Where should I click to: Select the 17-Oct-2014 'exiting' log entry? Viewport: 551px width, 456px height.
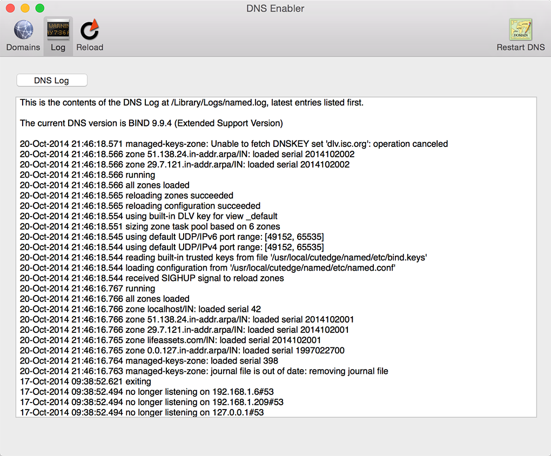86,381
